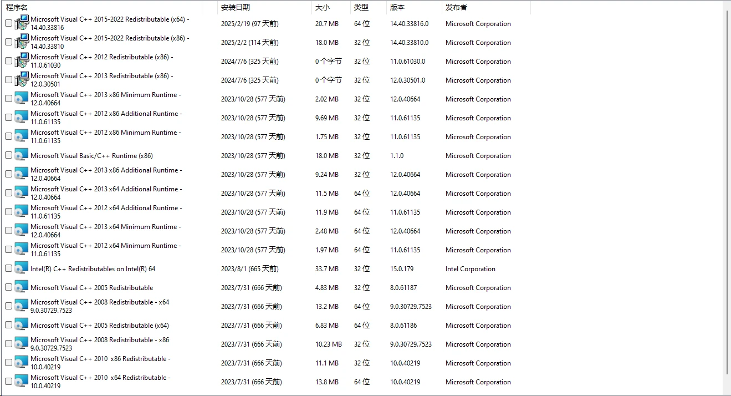
Task: Select program name Microsoft Visual C++ 2013 x64 Minimum Runtime
Action: (105, 231)
